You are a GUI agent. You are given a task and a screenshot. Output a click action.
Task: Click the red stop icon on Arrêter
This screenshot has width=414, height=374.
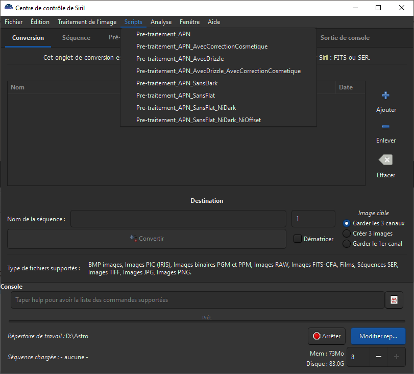point(316,336)
